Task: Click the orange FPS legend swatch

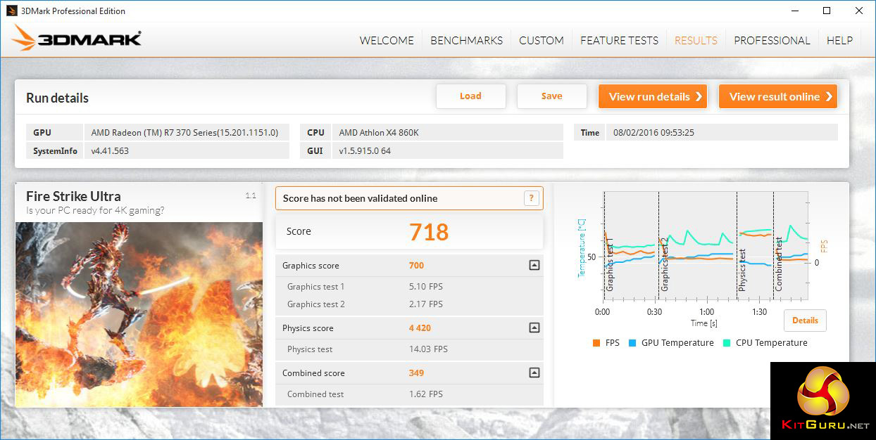Action: click(x=596, y=343)
